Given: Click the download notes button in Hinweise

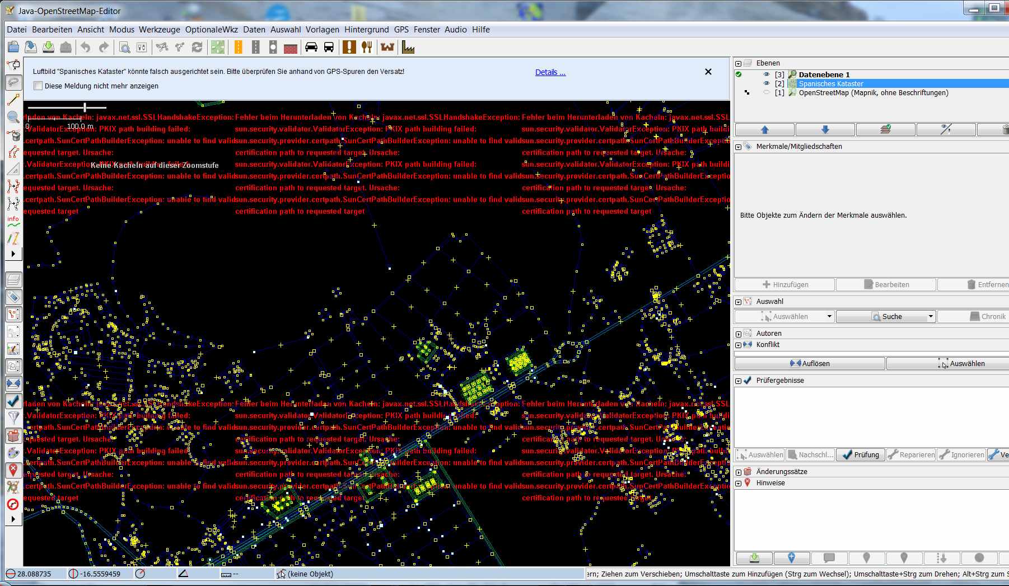Looking at the screenshot, I should coord(754,558).
